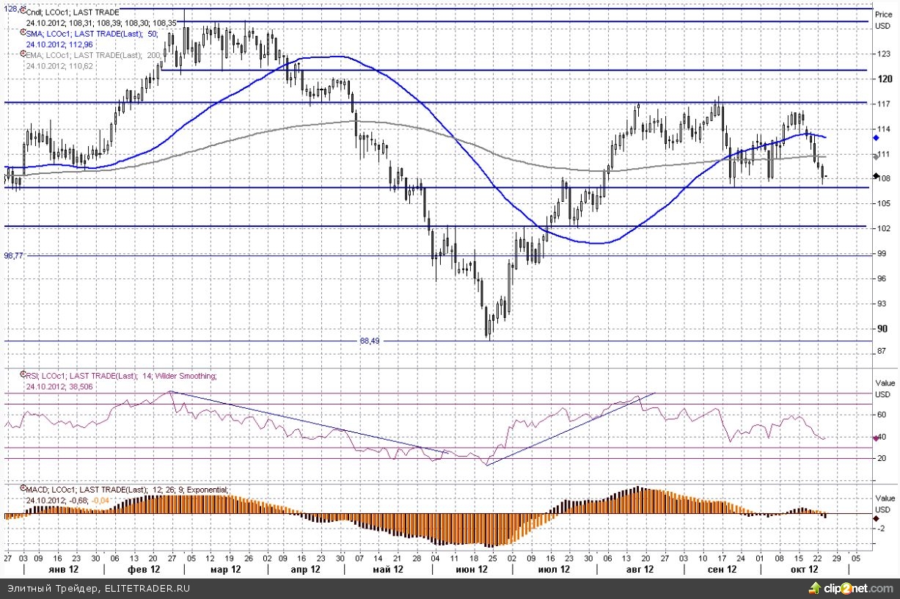The height and width of the screenshot is (599, 900).
Task: Click the Cndl series legend icon
Action: (23, 12)
